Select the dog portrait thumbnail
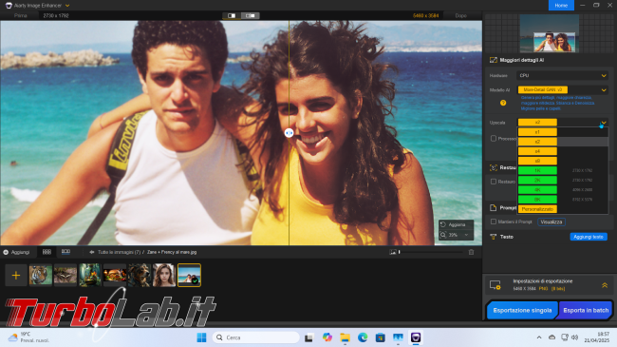The image size is (617, 347). click(x=140, y=276)
